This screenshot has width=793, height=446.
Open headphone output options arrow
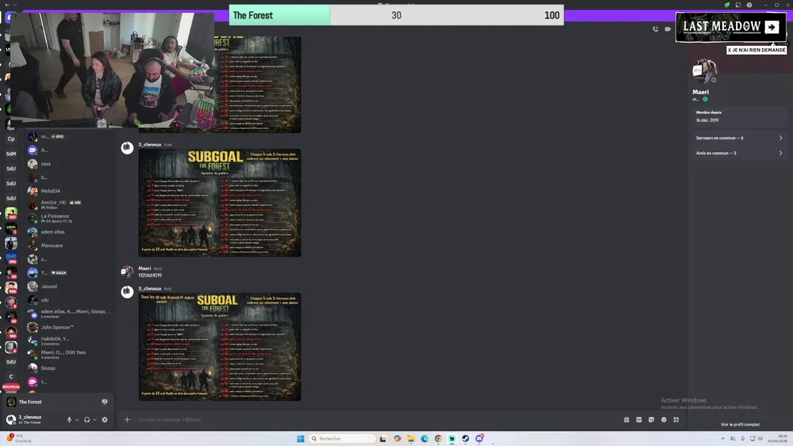(x=95, y=419)
